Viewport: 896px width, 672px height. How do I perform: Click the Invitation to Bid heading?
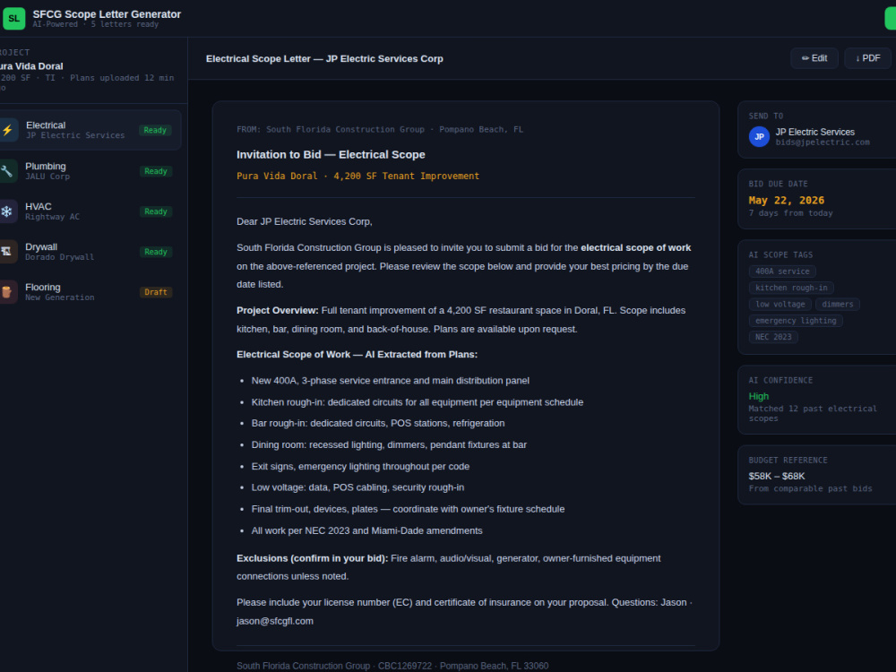pos(331,155)
